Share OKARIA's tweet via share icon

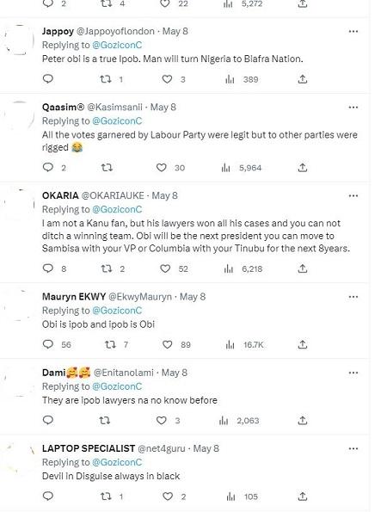coord(303,268)
